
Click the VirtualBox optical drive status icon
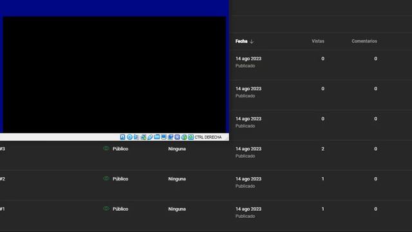coord(129,137)
